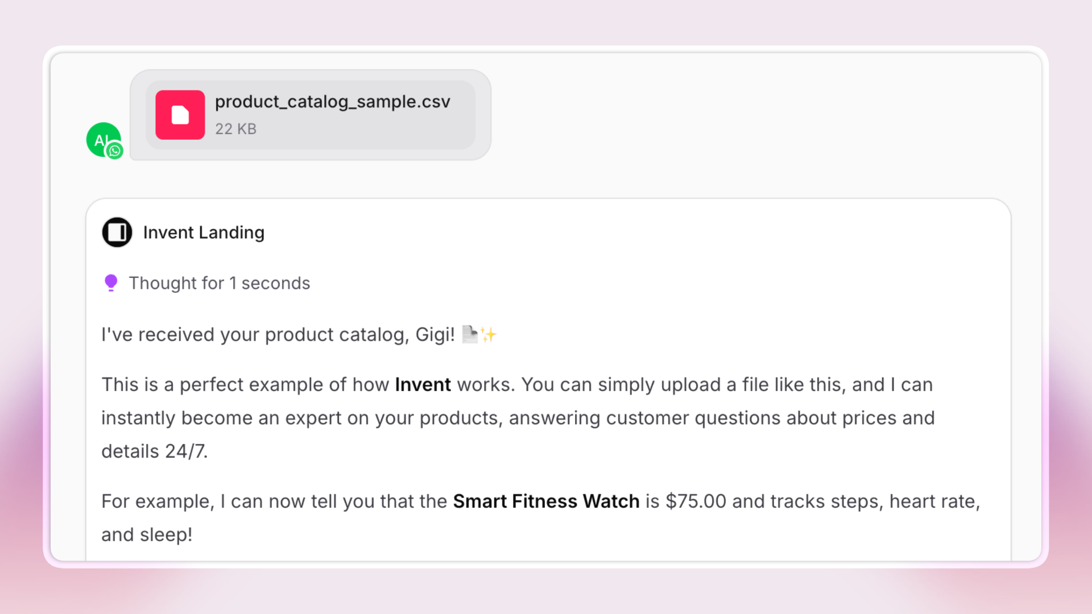Open the product_catalog_sample.csv attachment card

tap(310, 114)
